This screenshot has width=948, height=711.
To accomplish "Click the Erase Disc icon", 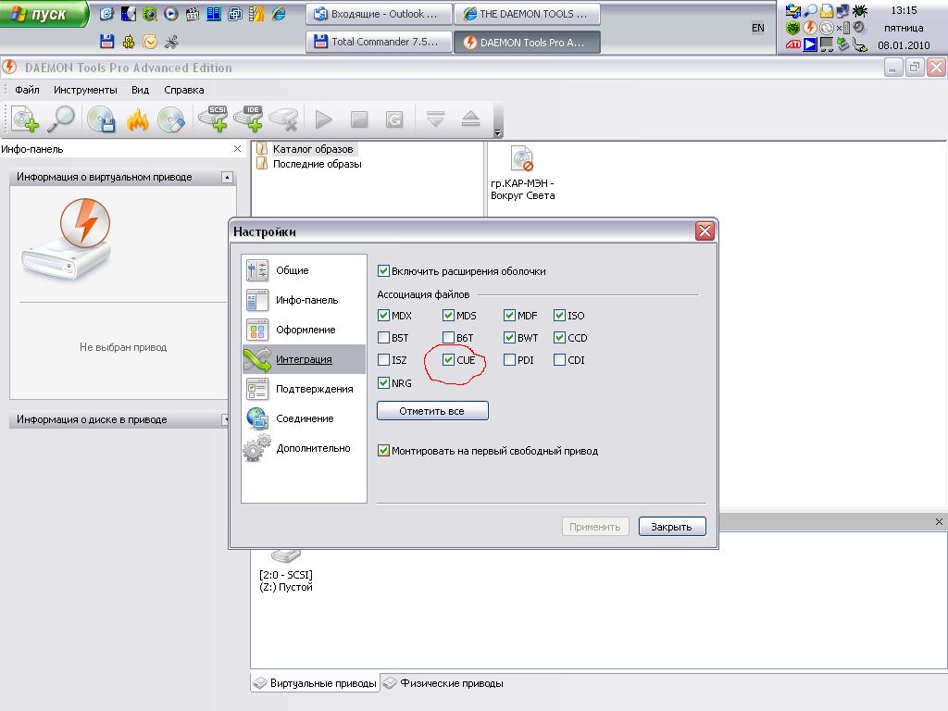I will [172, 119].
